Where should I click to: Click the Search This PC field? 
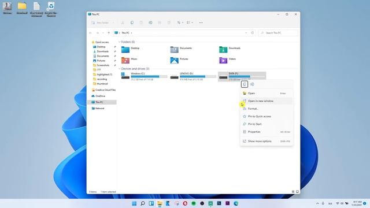coord(278,33)
